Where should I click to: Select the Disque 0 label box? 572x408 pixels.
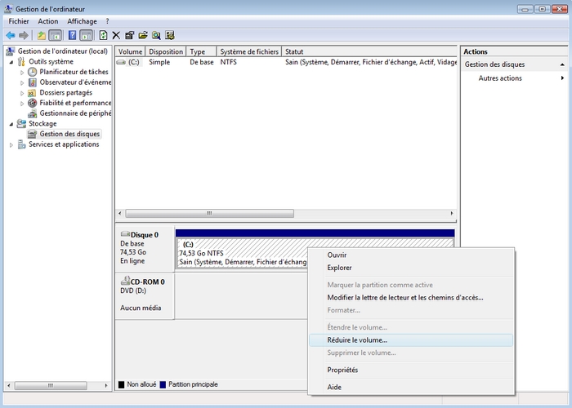(x=145, y=248)
